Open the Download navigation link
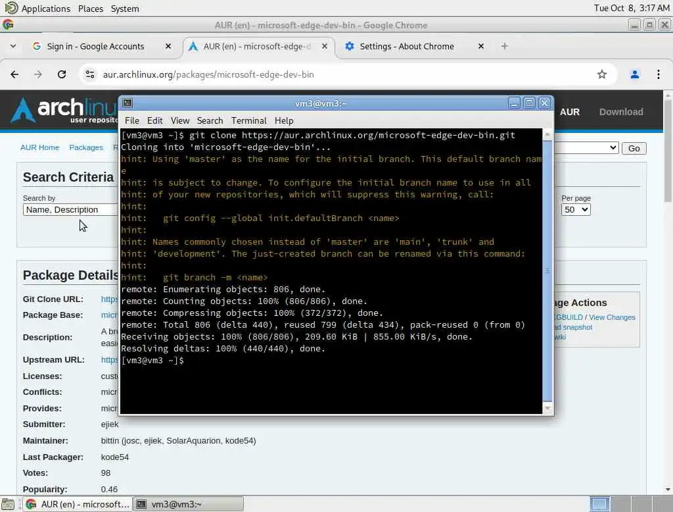The image size is (673, 512). pos(621,112)
